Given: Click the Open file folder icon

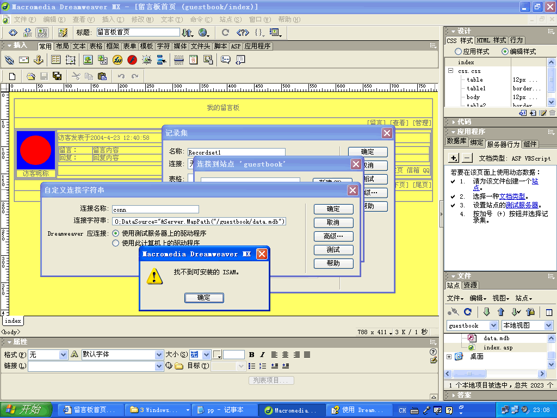Looking at the screenshot, I should click(31, 76).
